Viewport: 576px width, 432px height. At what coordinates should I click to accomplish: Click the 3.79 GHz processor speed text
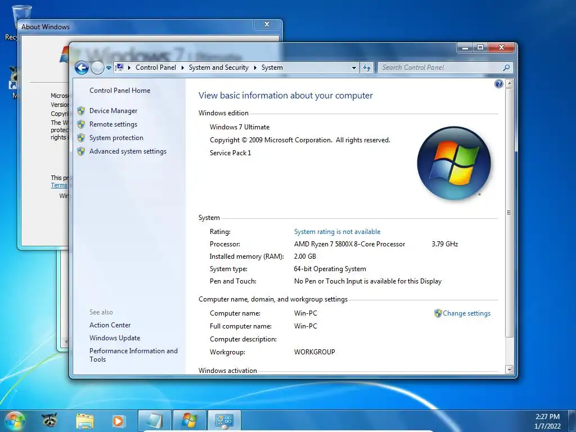(x=445, y=244)
